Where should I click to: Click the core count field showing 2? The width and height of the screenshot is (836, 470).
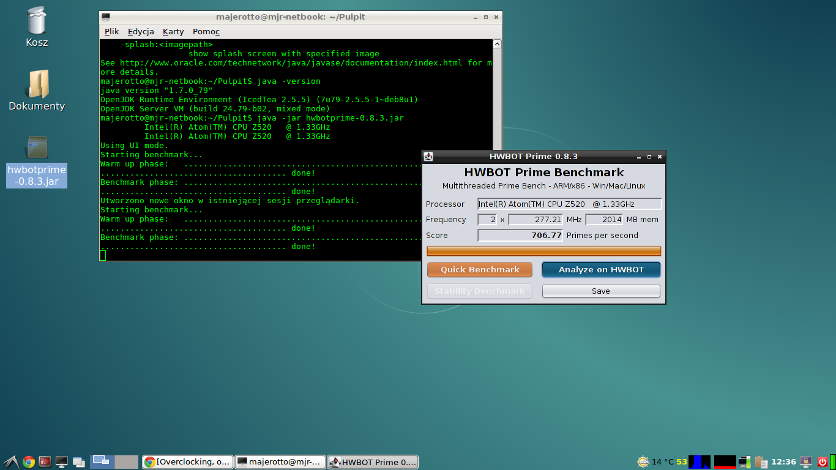[x=487, y=220]
